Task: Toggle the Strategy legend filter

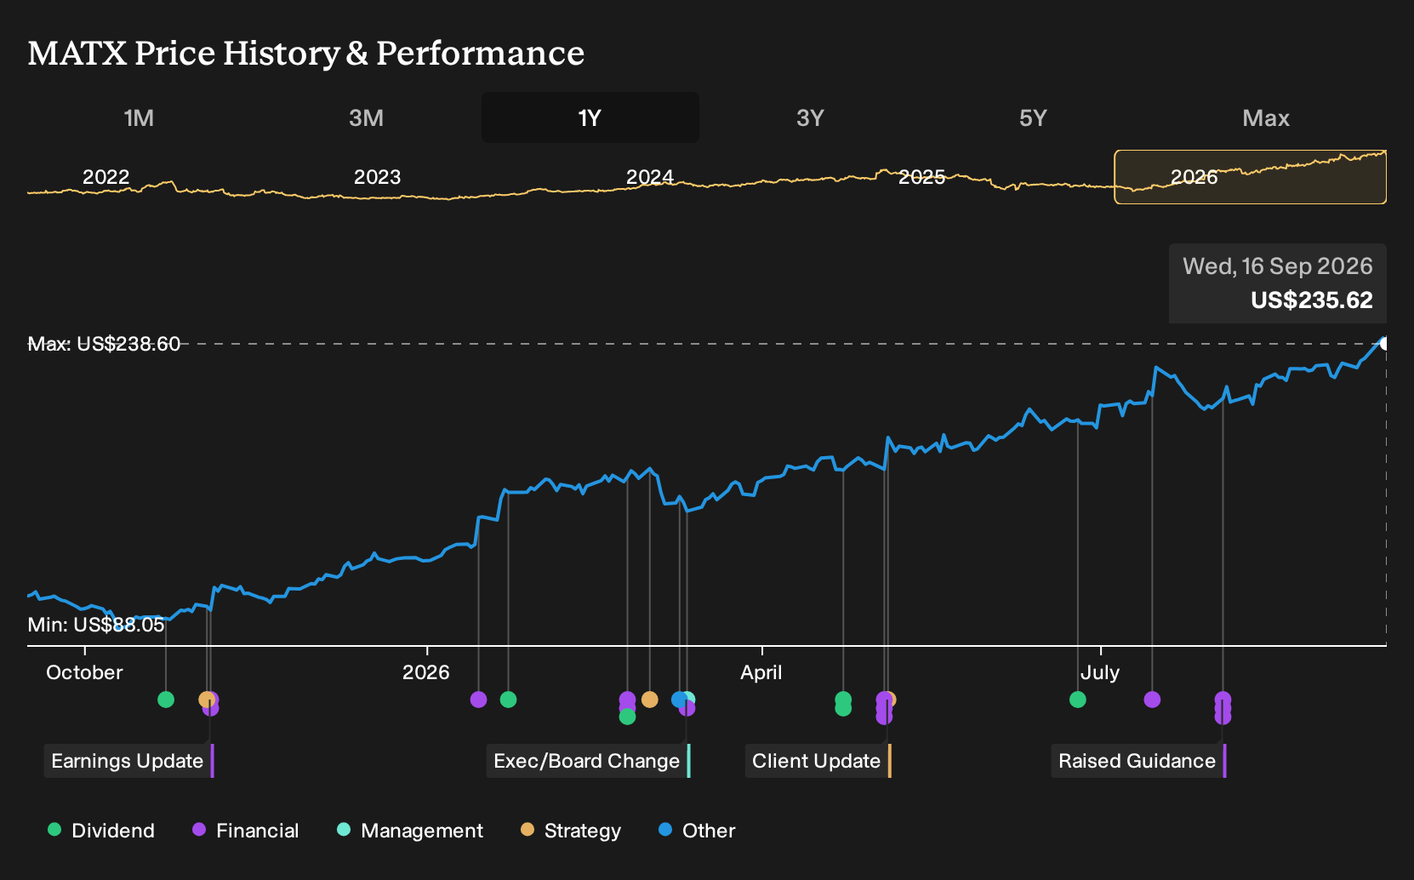Action: [x=571, y=831]
